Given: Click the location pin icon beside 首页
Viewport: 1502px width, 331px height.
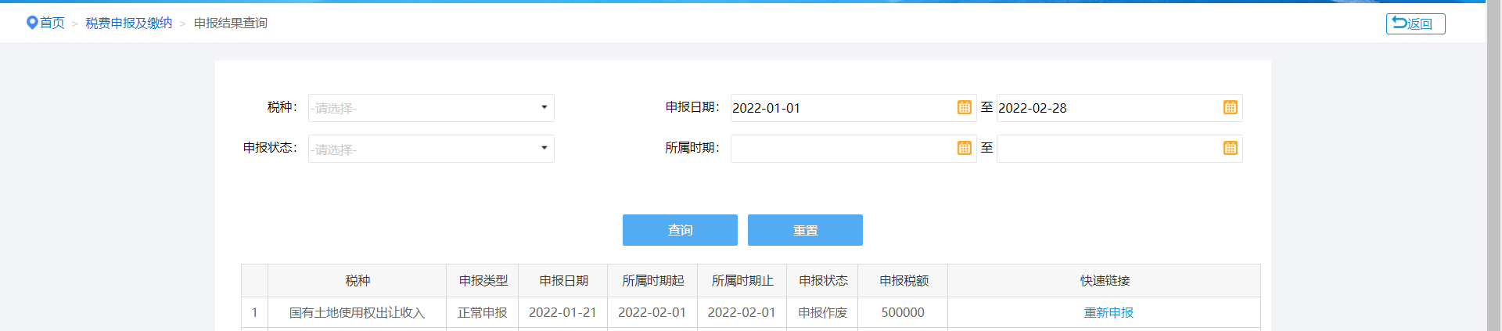Looking at the screenshot, I should pos(32,23).
